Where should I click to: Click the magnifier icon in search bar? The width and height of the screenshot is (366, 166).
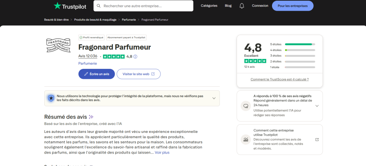click(98, 6)
